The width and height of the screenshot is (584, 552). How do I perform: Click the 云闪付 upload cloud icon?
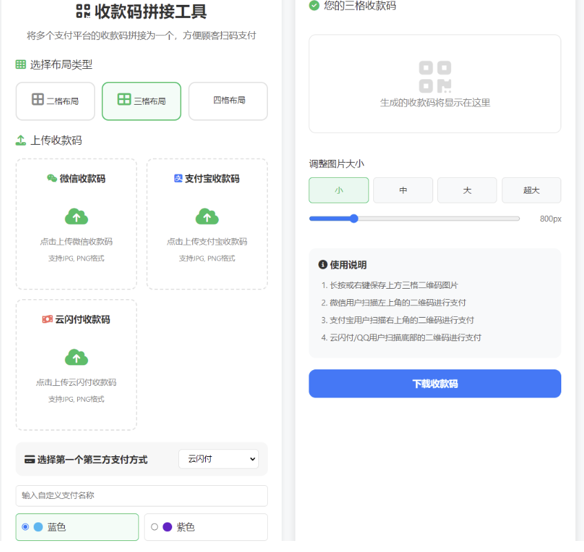pos(76,357)
